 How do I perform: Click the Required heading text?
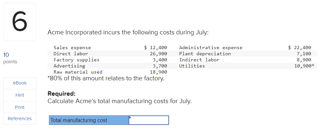[62, 94]
